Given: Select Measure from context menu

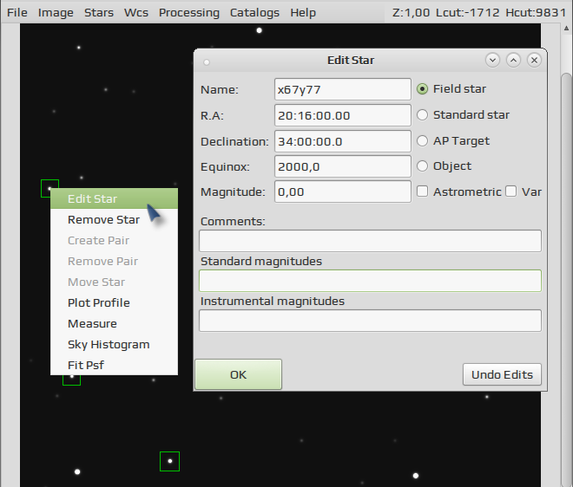Looking at the screenshot, I should [x=114, y=323].
